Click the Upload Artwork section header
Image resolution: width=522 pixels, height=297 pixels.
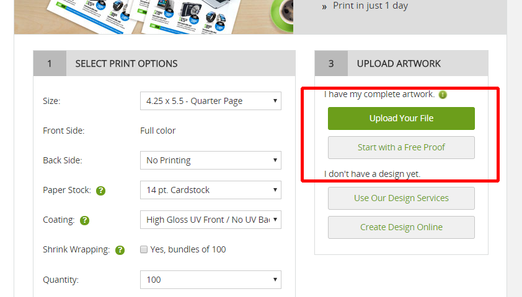pos(399,63)
